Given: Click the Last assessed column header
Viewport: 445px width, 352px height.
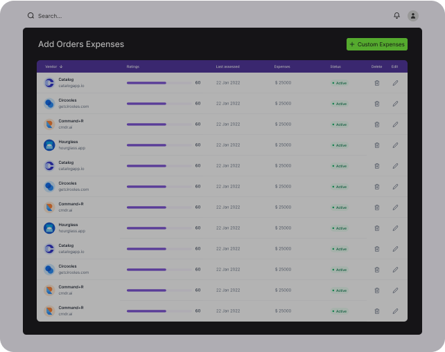Looking at the screenshot, I should [227, 66].
